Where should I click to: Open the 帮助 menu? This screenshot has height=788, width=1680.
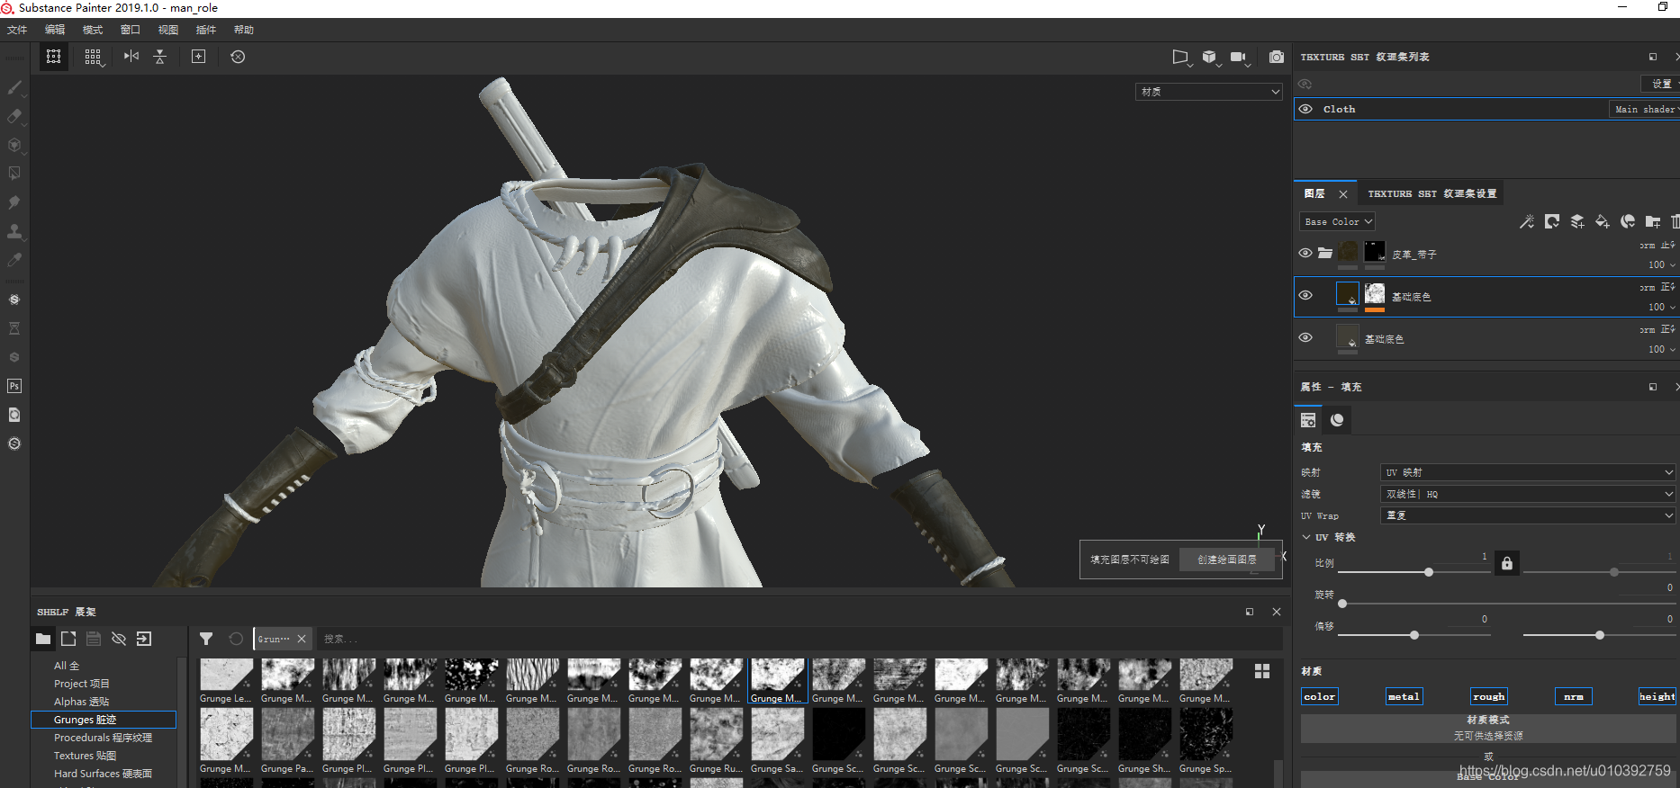(244, 30)
